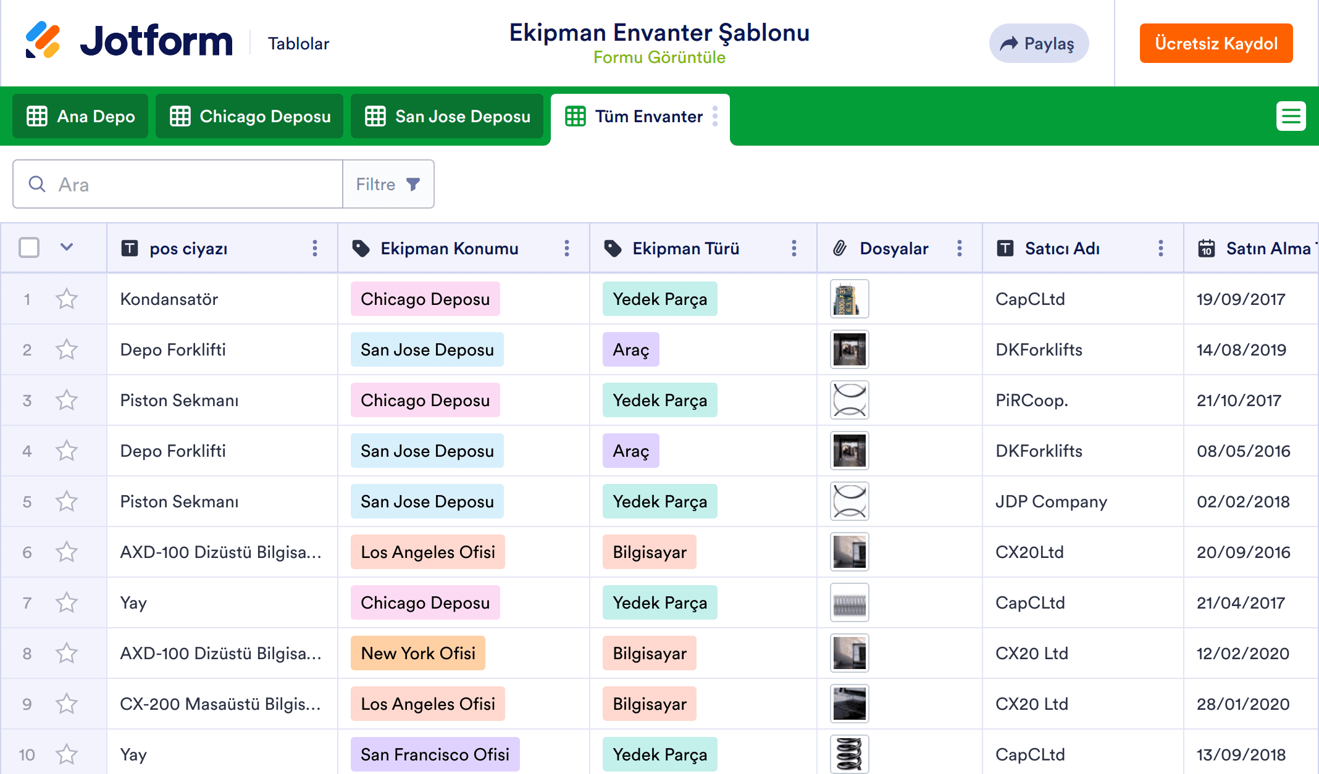Click the Filtre funnel icon
This screenshot has height=774, width=1319.
(413, 184)
